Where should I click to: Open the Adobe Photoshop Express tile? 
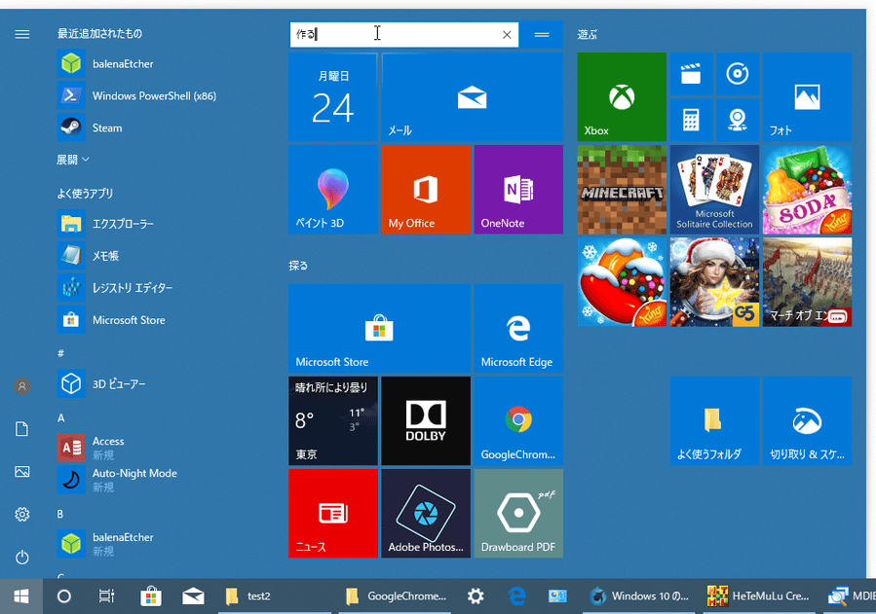click(426, 513)
